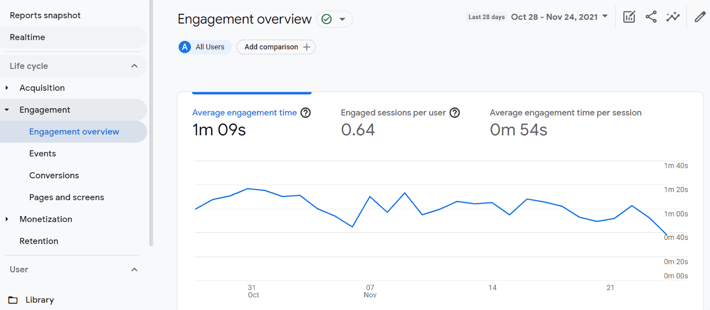Click help icon beside Average engagement time
Screen dimensions: 710x310
(305, 113)
